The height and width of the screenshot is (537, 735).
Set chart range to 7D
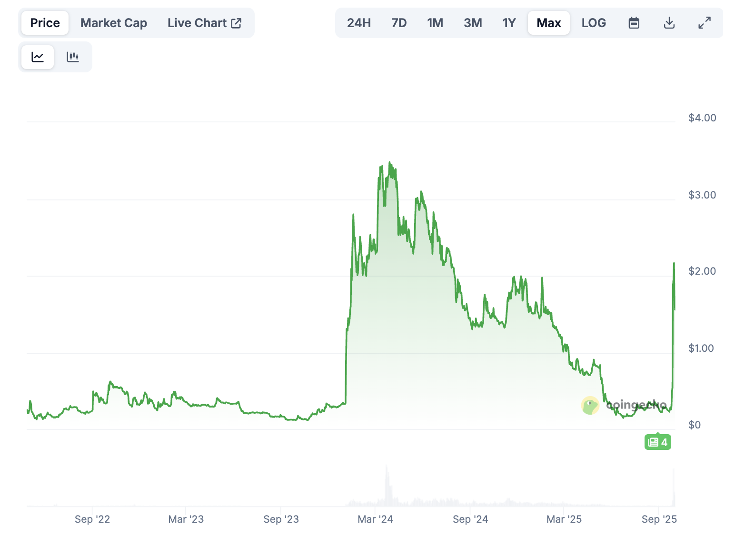[399, 23]
